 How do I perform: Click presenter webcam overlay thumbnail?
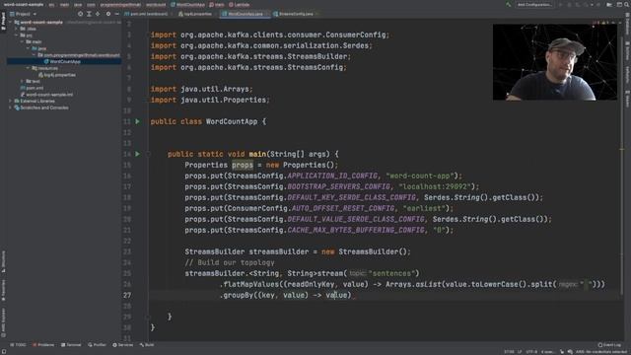click(x=554, y=62)
